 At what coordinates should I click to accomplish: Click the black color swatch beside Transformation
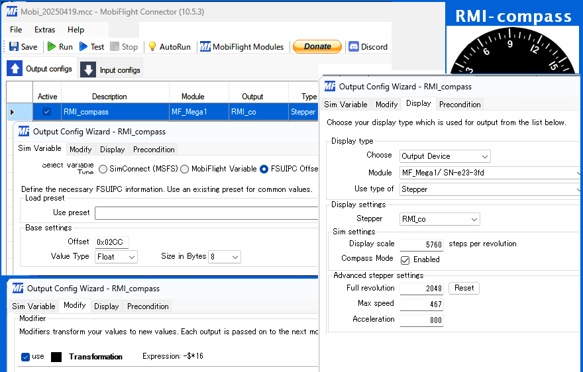pyautogui.click(x=56, y=357)
